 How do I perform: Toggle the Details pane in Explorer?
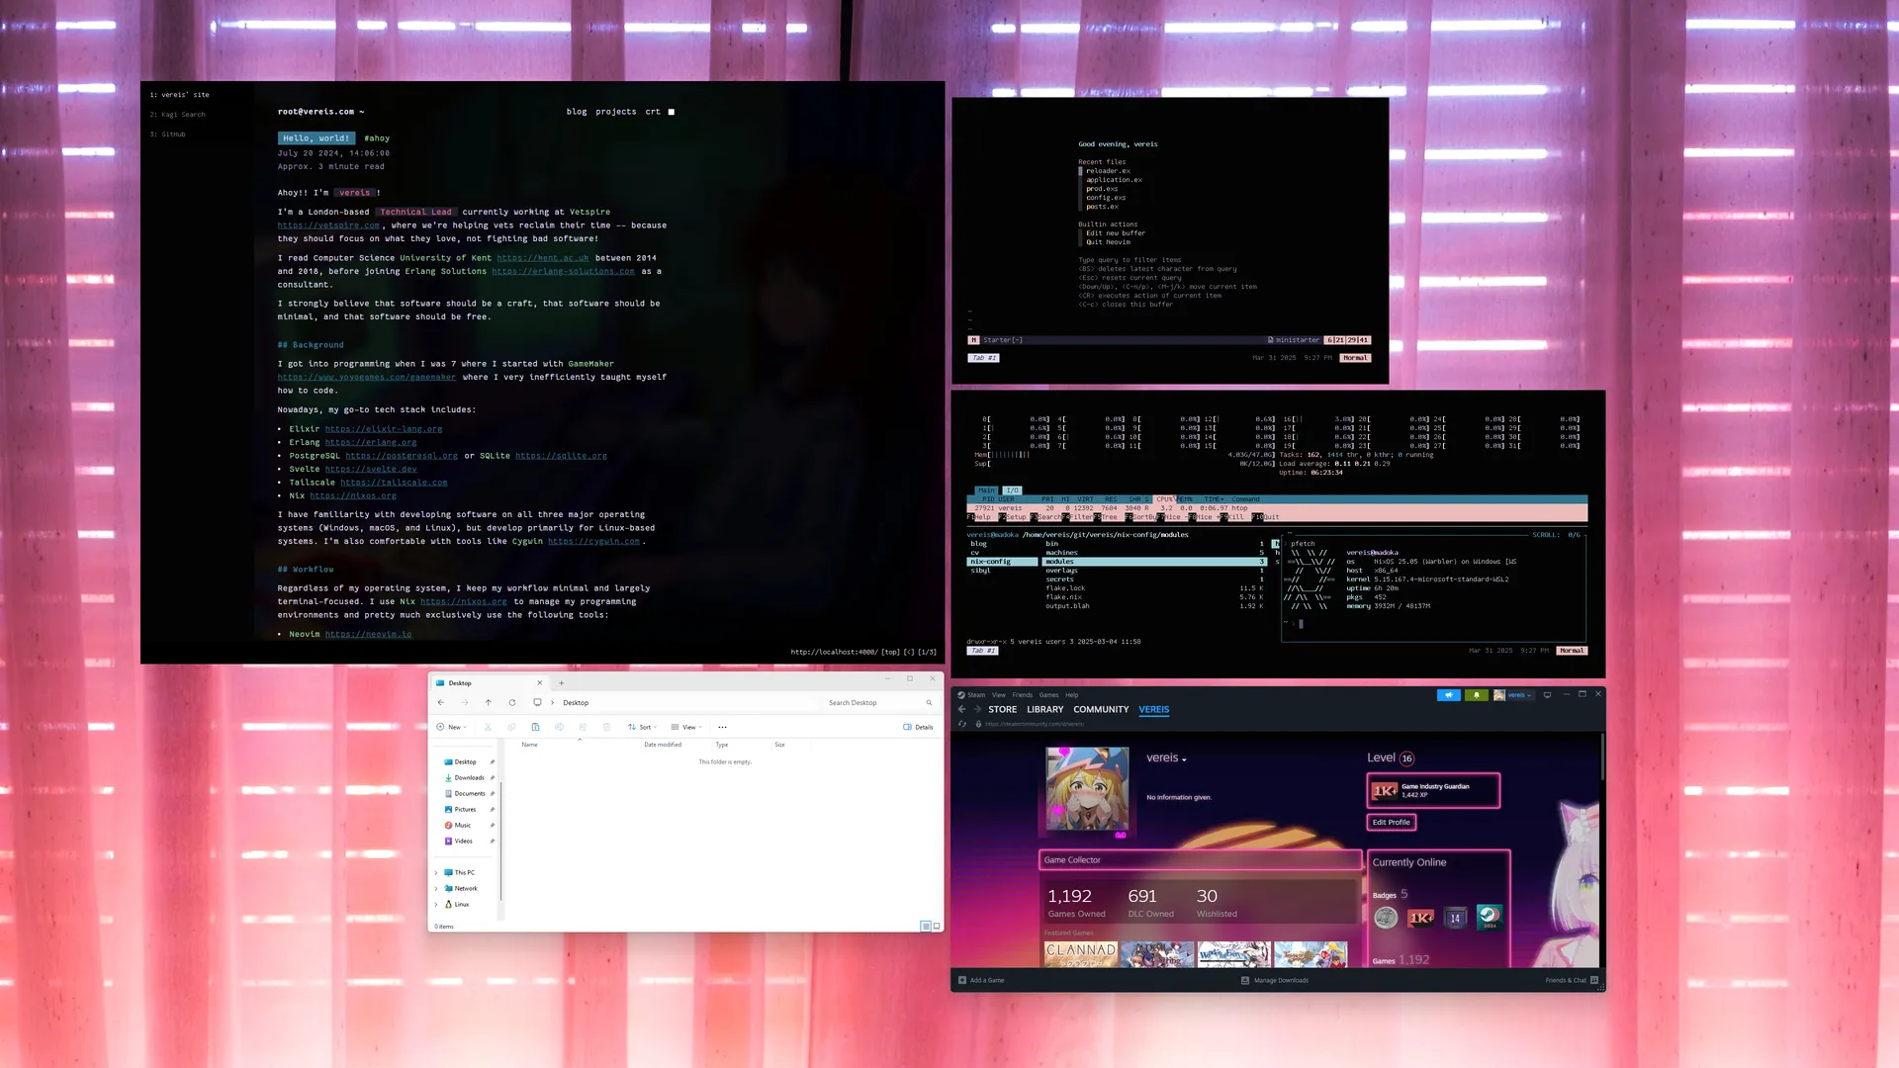click(x=918, y=727)
